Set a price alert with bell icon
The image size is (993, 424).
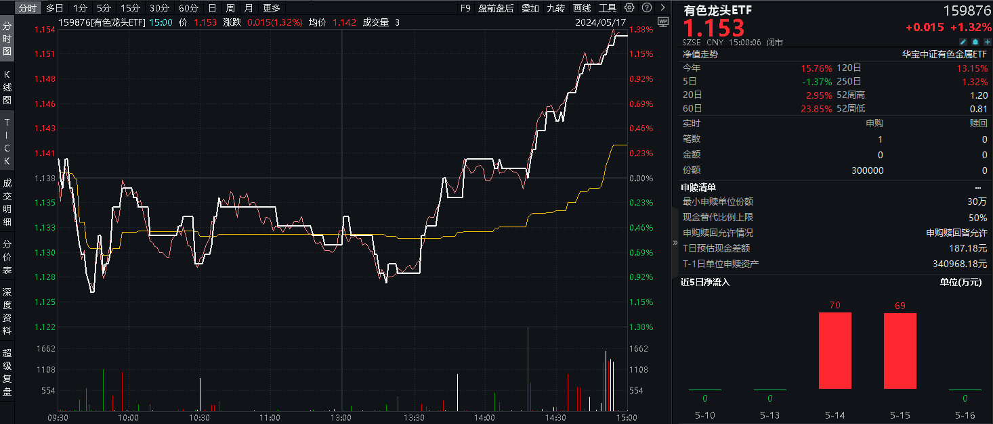975,42
